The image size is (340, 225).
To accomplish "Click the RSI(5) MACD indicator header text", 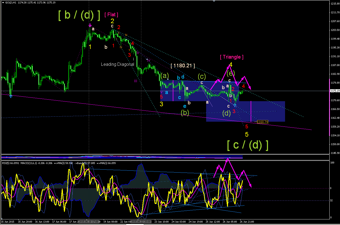I will (x=59, y=163).
